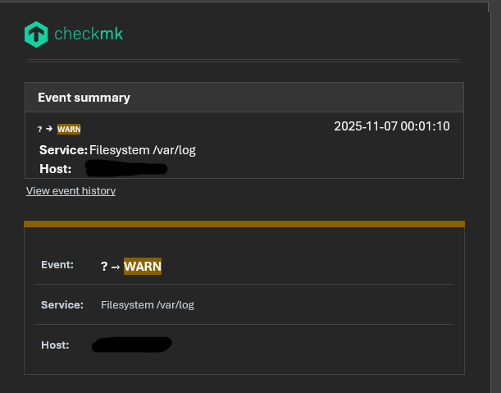
Task: Open the View event history link
Action: 71,190
